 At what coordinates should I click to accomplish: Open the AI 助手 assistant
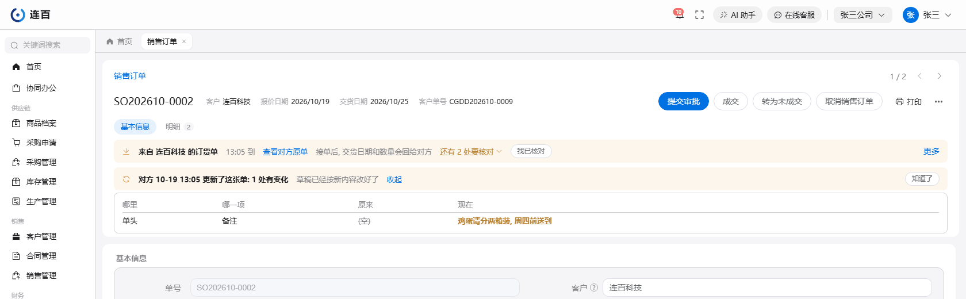pos(738,15)
